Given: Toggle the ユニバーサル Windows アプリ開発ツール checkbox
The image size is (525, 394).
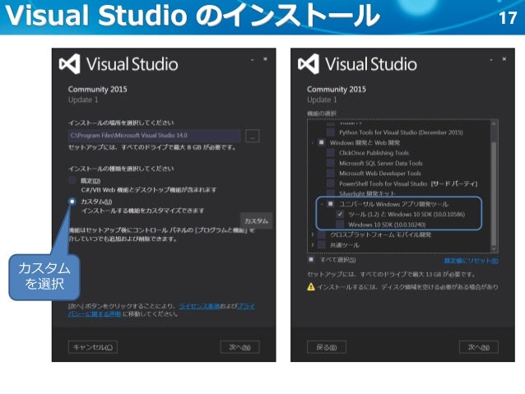Looking at the screenshot, I should point(331,204).
